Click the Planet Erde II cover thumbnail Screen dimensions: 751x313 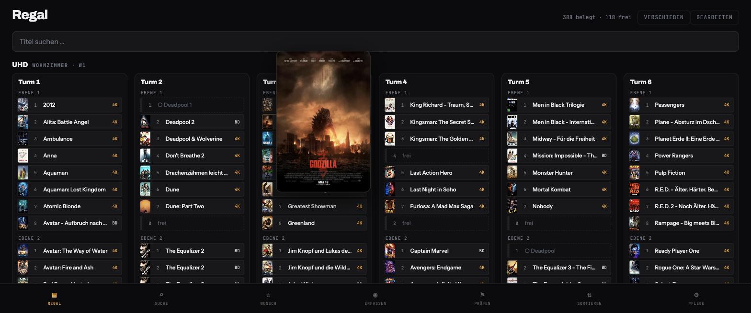click(x=635, y=139)
